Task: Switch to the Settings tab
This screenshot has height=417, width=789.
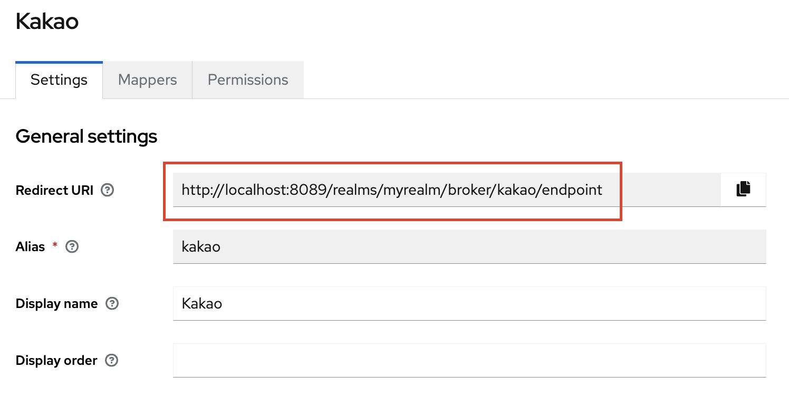Action: click(x=59, y=80)
